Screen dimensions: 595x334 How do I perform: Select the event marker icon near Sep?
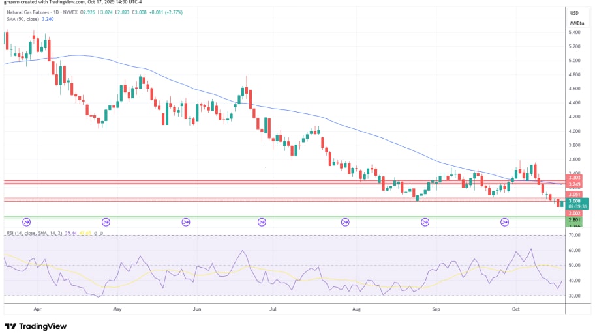pos(425,222)
